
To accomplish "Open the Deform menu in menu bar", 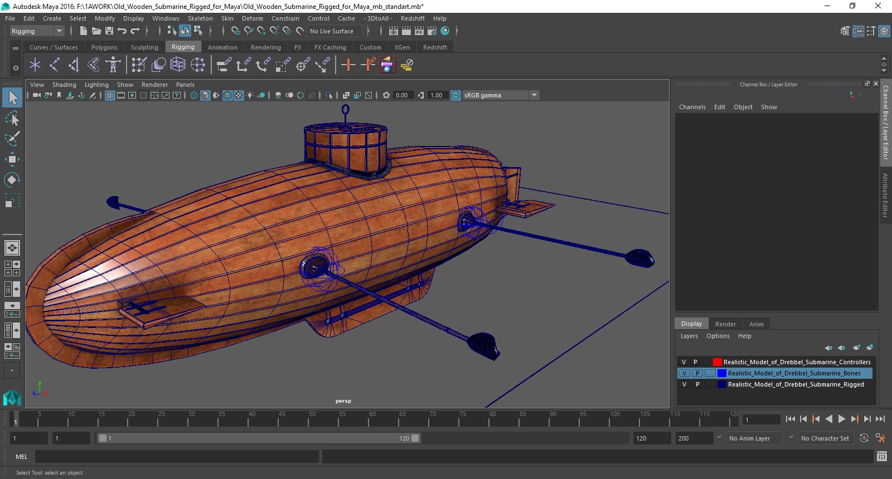I will point(252,18).
